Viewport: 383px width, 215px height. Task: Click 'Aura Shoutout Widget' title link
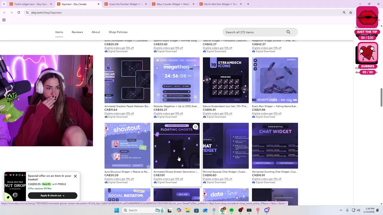pyautogui.click(x=127, y=172)
